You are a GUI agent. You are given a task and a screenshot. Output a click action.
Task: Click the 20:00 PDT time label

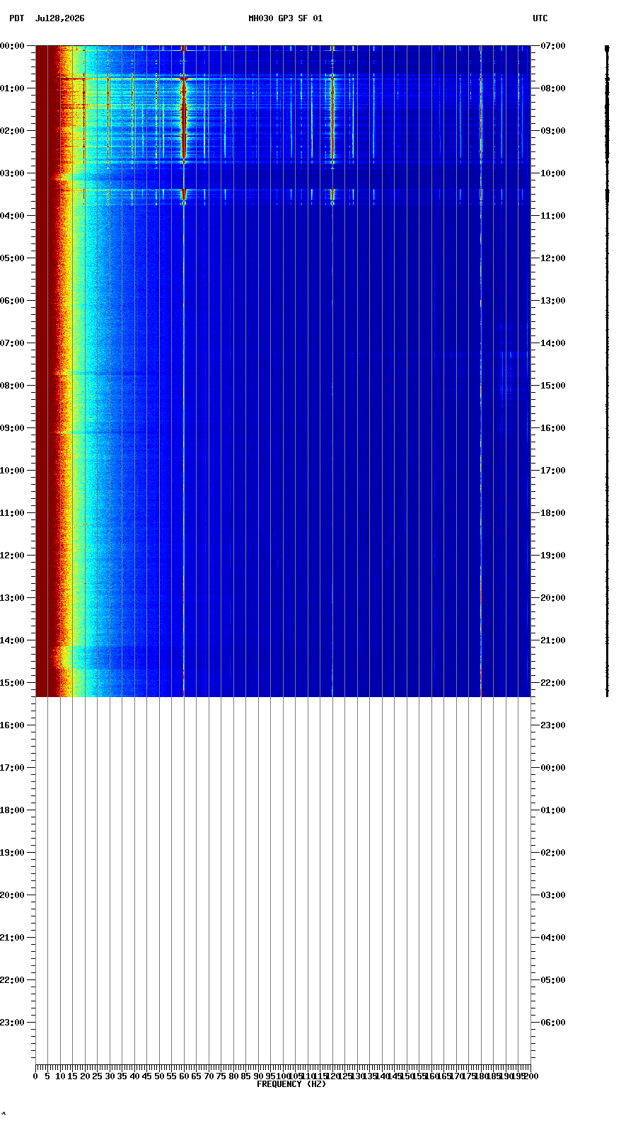pos(12,895)
